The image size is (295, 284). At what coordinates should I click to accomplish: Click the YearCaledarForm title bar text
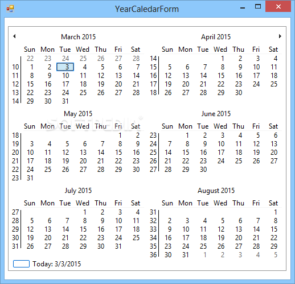click(x=147, y=9)
